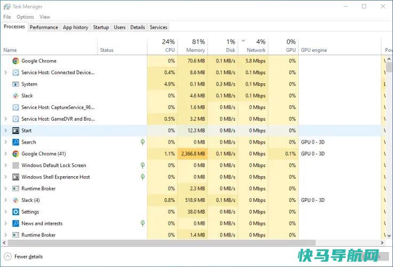This screenshot has width=393, height=267.
Task: Click the 5.8 Mbps network cell
Action: [253, 61]
